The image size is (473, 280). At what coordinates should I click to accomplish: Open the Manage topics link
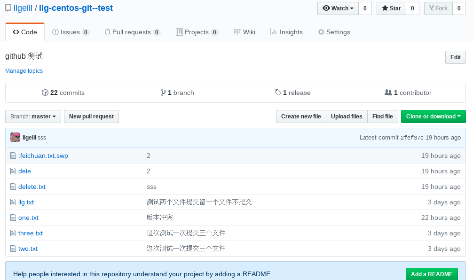click(x=24, y=71)
